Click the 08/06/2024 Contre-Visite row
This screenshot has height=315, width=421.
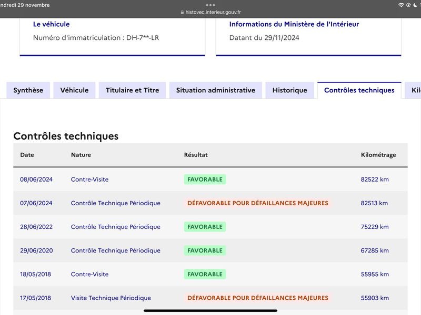pos(210,179)
